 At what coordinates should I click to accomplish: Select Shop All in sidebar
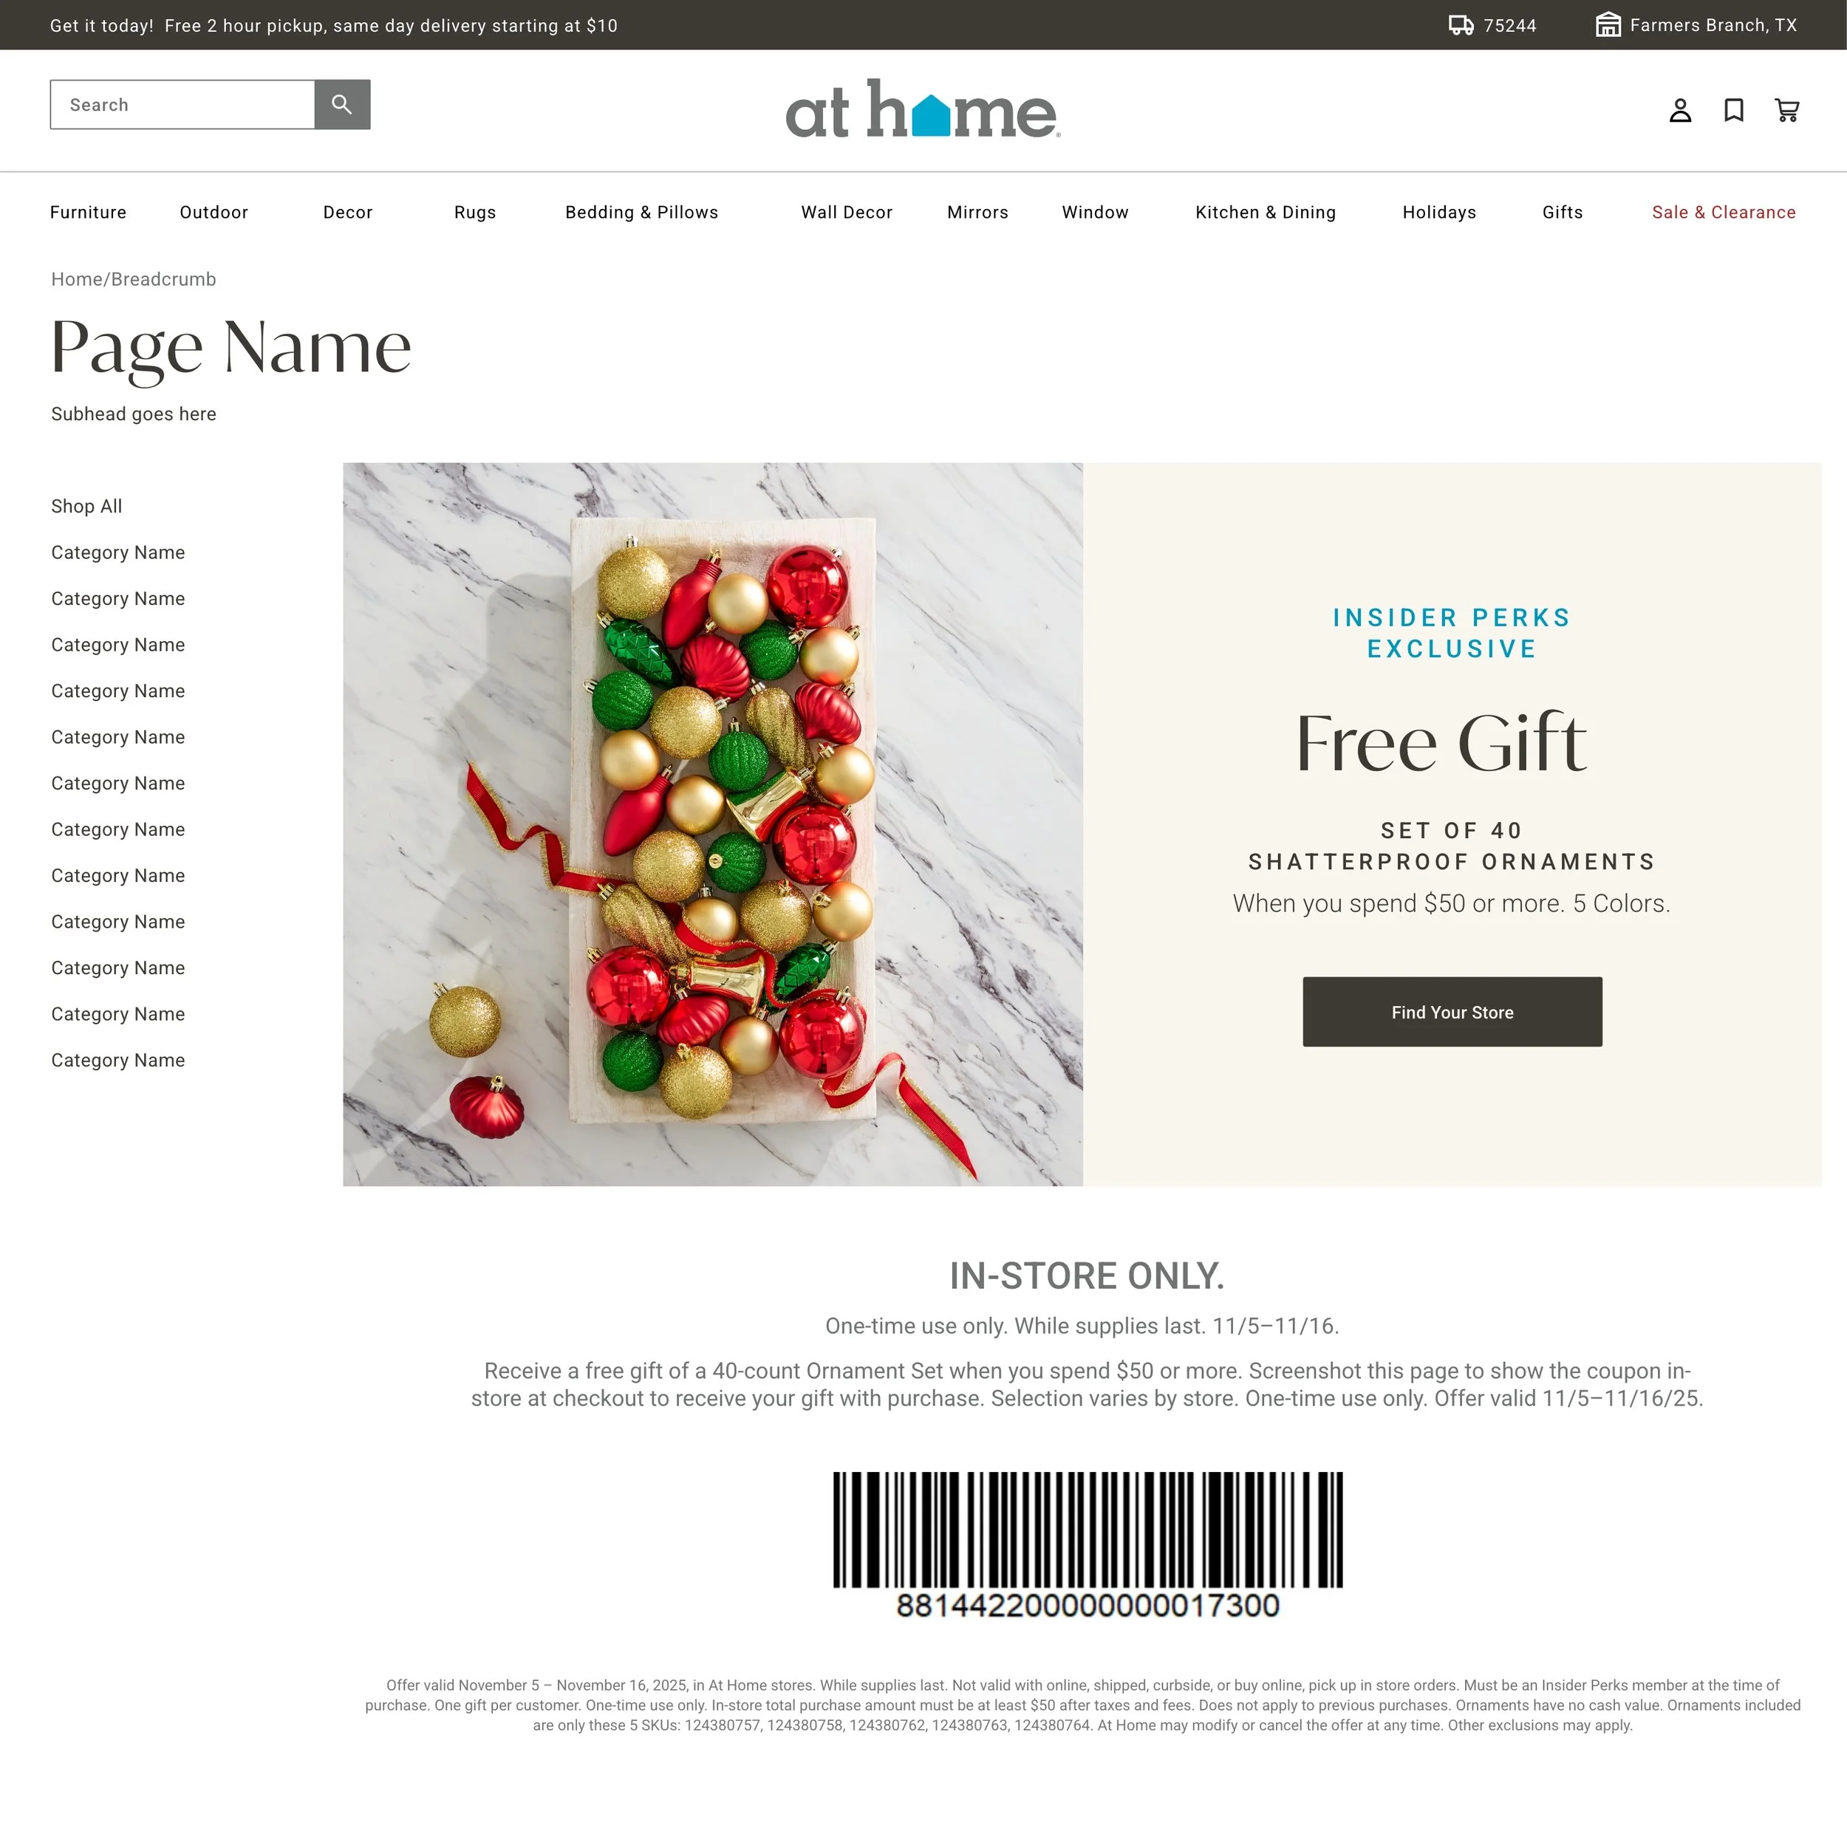86,507
